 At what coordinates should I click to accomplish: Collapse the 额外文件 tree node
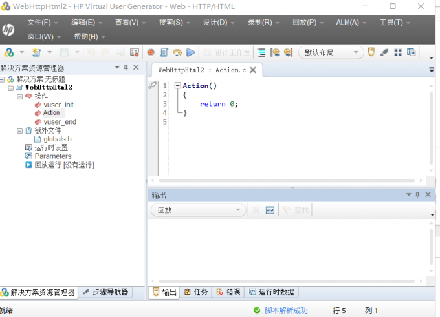(19, 131)
